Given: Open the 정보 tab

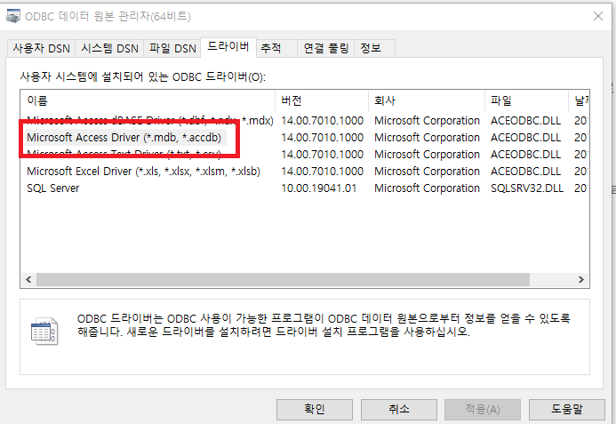Looking at the screenshot, I should click(374, 48).
